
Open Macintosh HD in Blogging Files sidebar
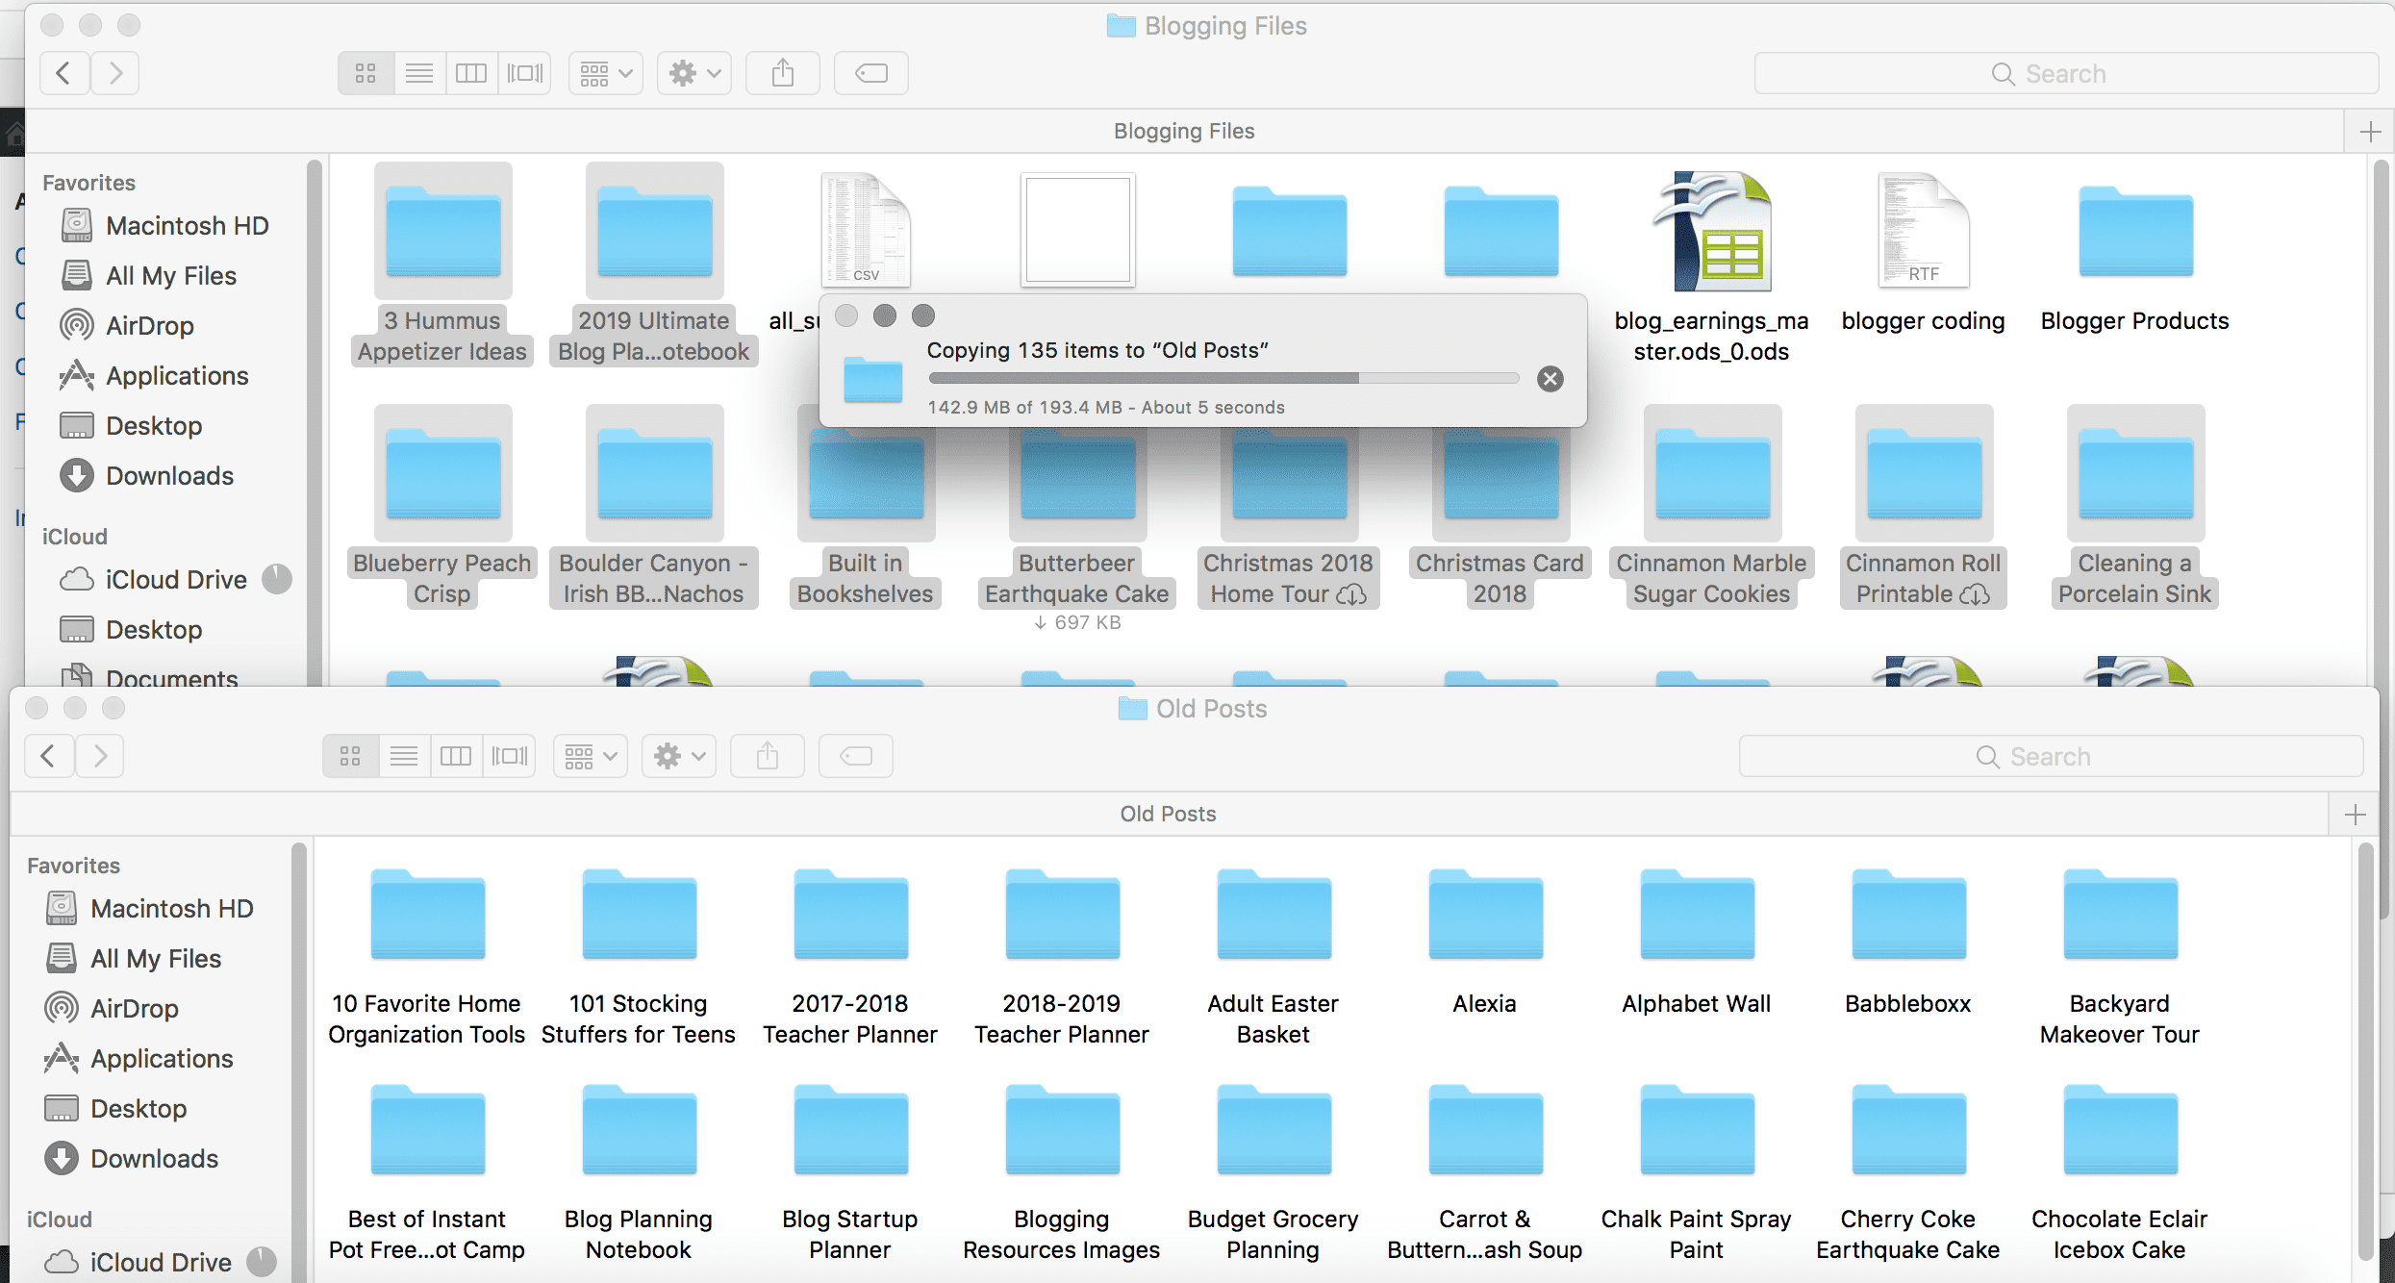tap(165, 225)
